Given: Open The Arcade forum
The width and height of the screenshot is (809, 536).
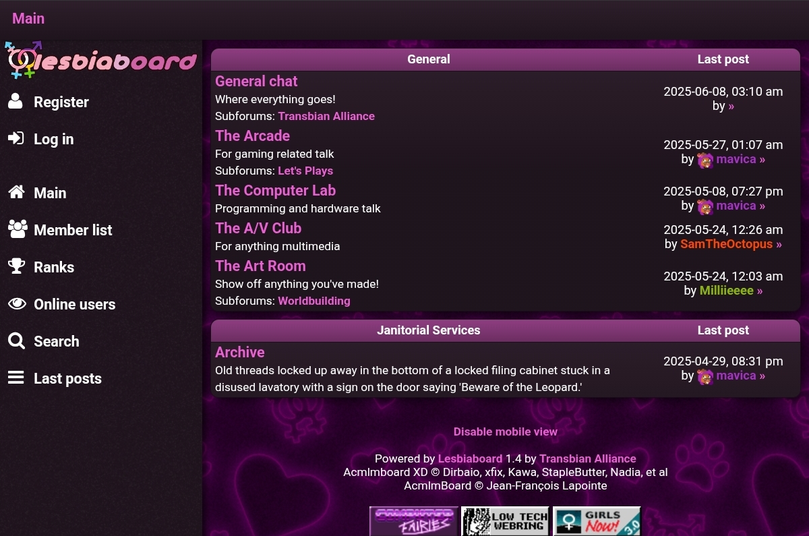Looking at the screenshot, I should click(252, 136).
